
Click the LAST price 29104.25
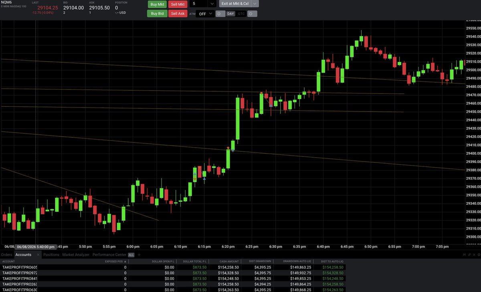click(47, 8)
